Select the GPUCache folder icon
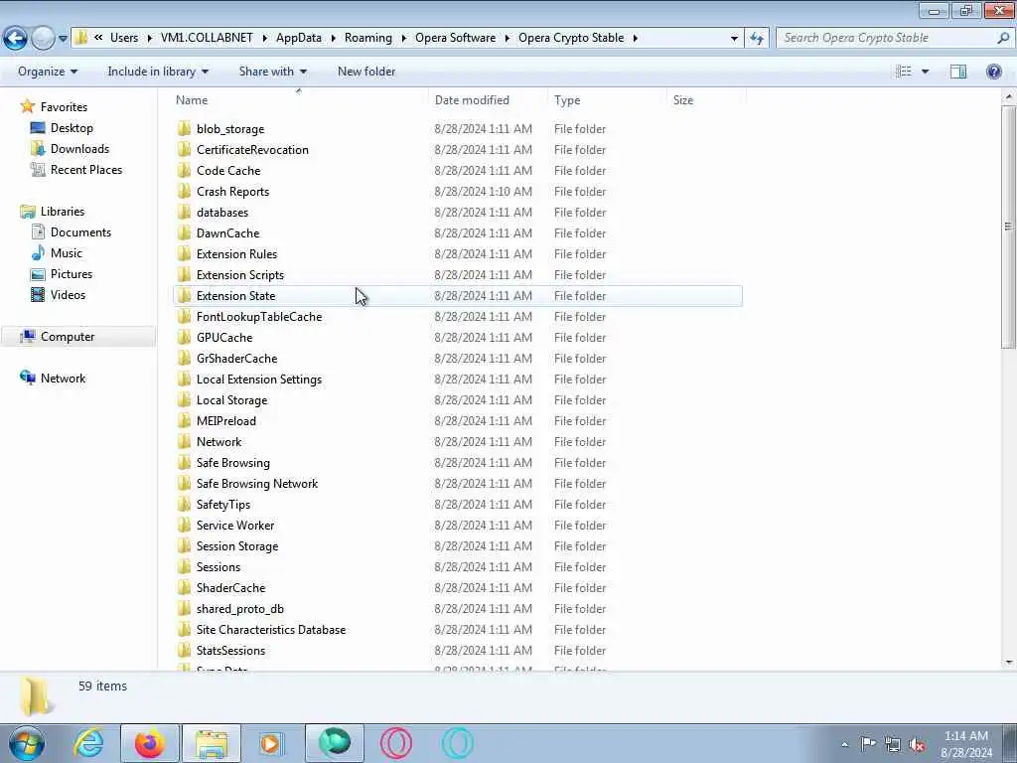 coord(184,338)
